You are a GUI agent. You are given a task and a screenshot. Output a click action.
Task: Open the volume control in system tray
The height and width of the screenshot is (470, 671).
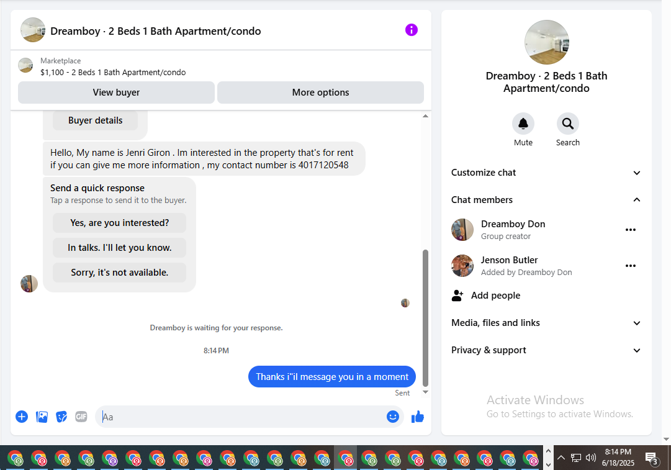(591, 458)
